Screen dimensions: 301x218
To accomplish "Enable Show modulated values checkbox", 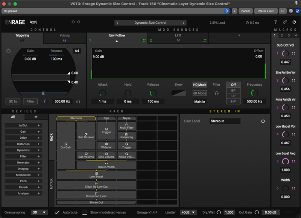I will pos(85,212).
